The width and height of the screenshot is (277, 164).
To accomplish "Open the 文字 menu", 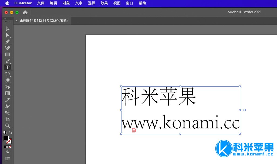I will point(79,3).
